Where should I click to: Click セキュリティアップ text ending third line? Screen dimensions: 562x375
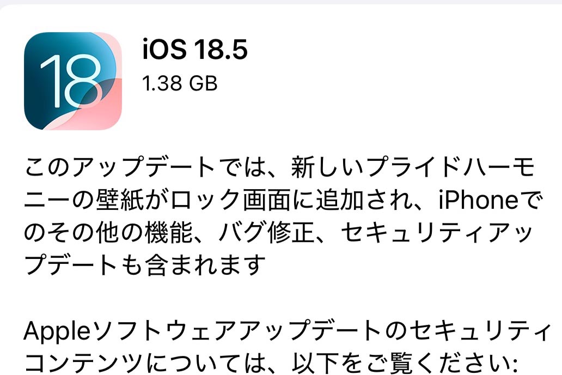tap(437, 233)
